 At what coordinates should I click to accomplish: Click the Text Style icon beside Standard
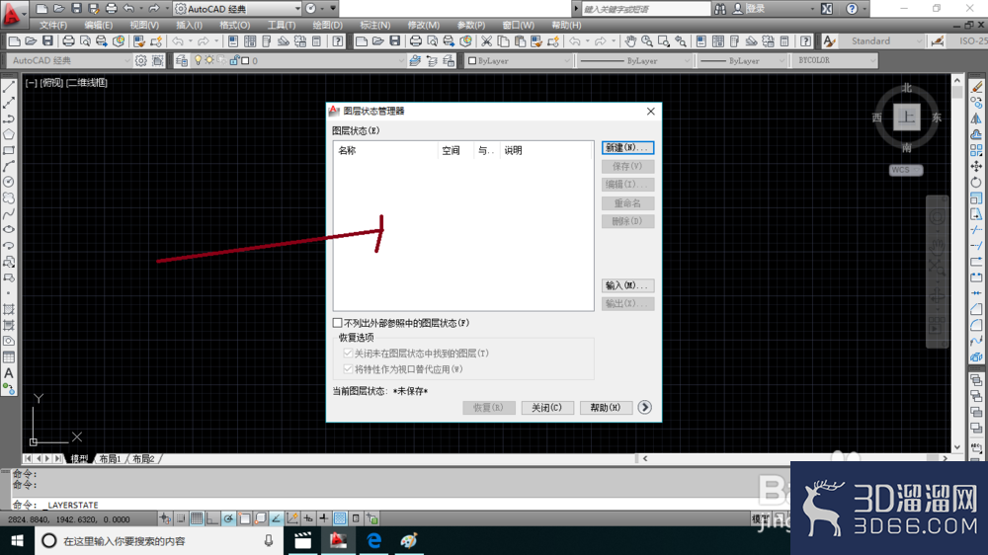click(x=829, y=41)
